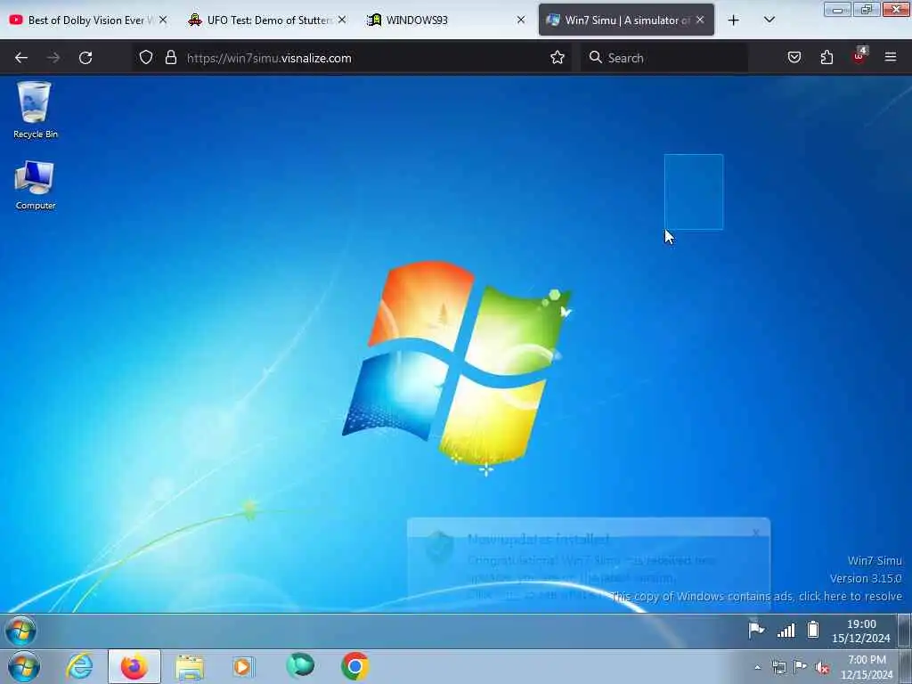
Task: Open the Firefox hamburger menu
Action: [891, 57]
